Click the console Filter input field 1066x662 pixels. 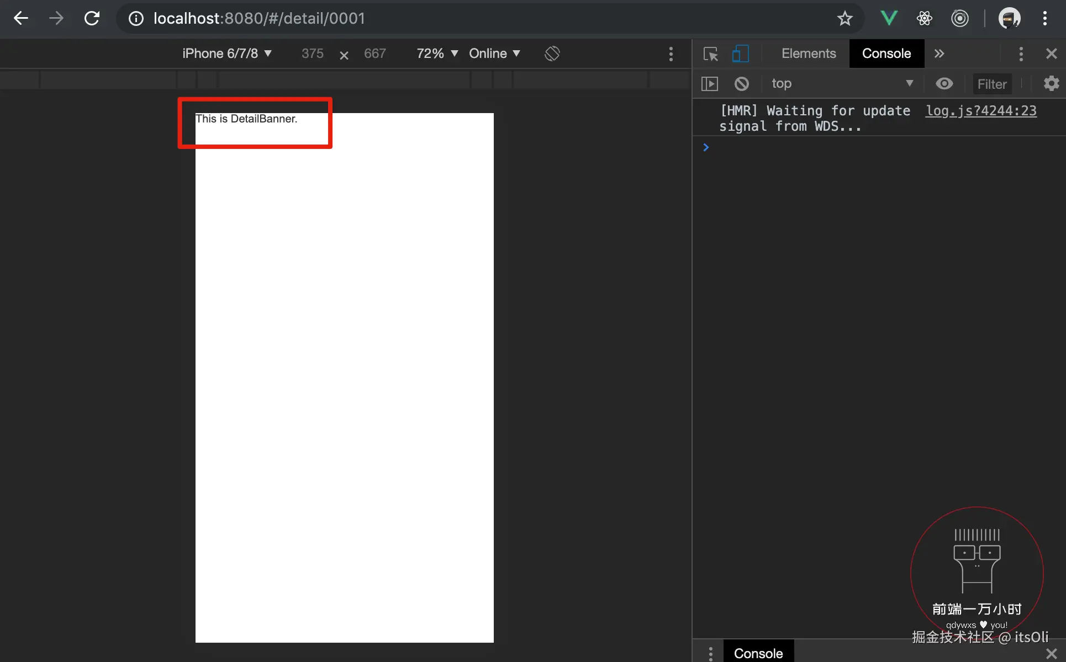[x=993, y=84]
